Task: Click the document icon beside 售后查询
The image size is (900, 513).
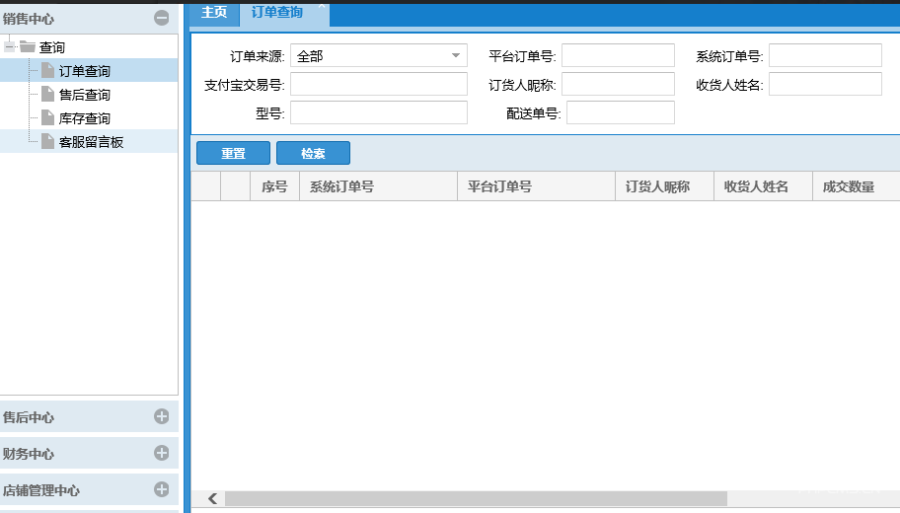Action: (47, 94)
